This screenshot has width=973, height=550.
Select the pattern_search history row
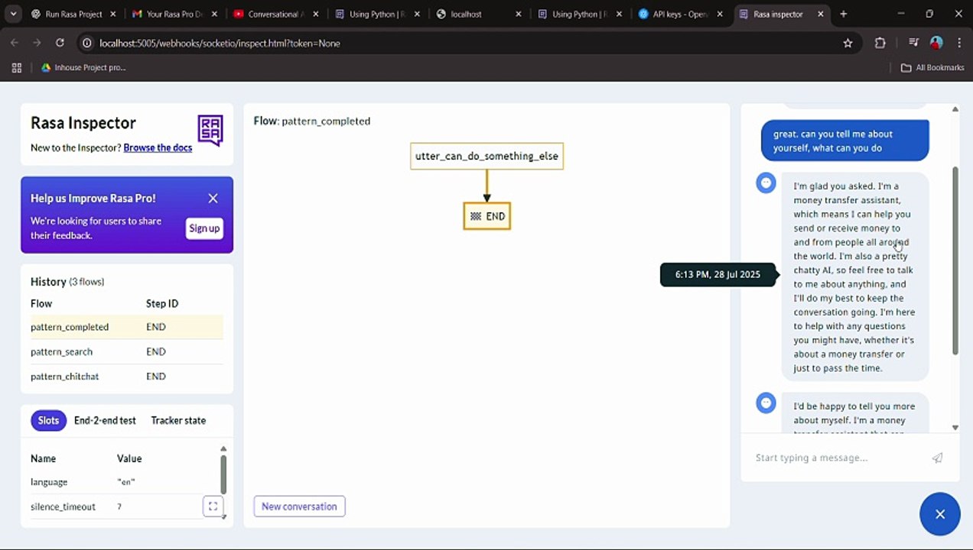[x=127, y=351]
